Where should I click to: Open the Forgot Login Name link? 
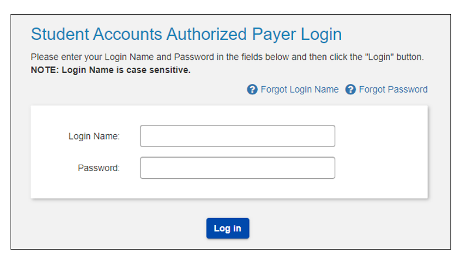coord(300,90)
